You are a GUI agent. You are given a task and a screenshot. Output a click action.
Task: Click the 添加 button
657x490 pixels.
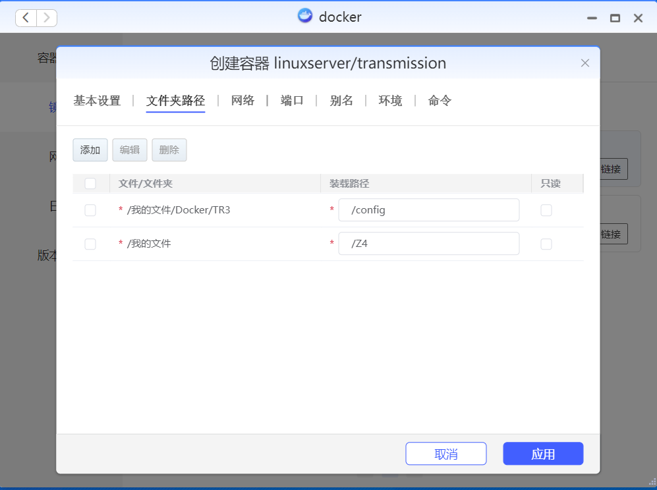(x=90, y=150)
